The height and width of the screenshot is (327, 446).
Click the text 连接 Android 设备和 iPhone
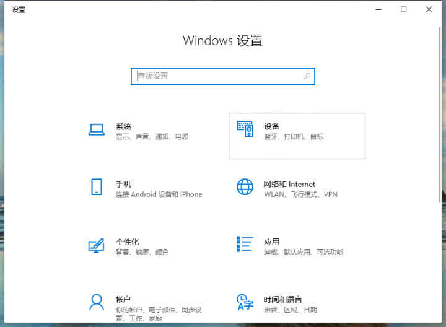click(159, 194)
